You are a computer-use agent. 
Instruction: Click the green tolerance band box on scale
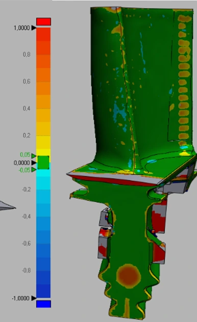click(x=43, y=163)
